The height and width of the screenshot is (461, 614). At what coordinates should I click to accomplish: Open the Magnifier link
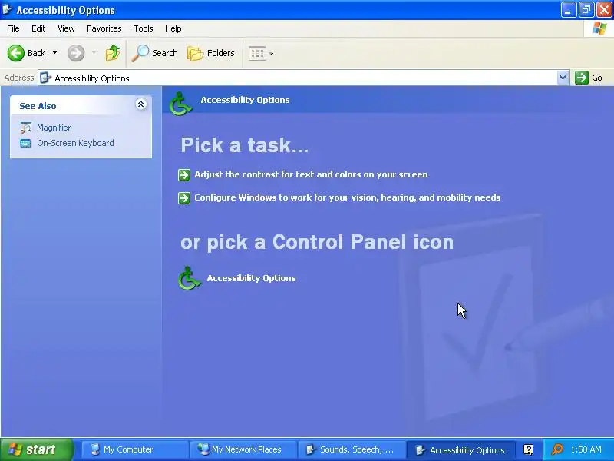54,128
